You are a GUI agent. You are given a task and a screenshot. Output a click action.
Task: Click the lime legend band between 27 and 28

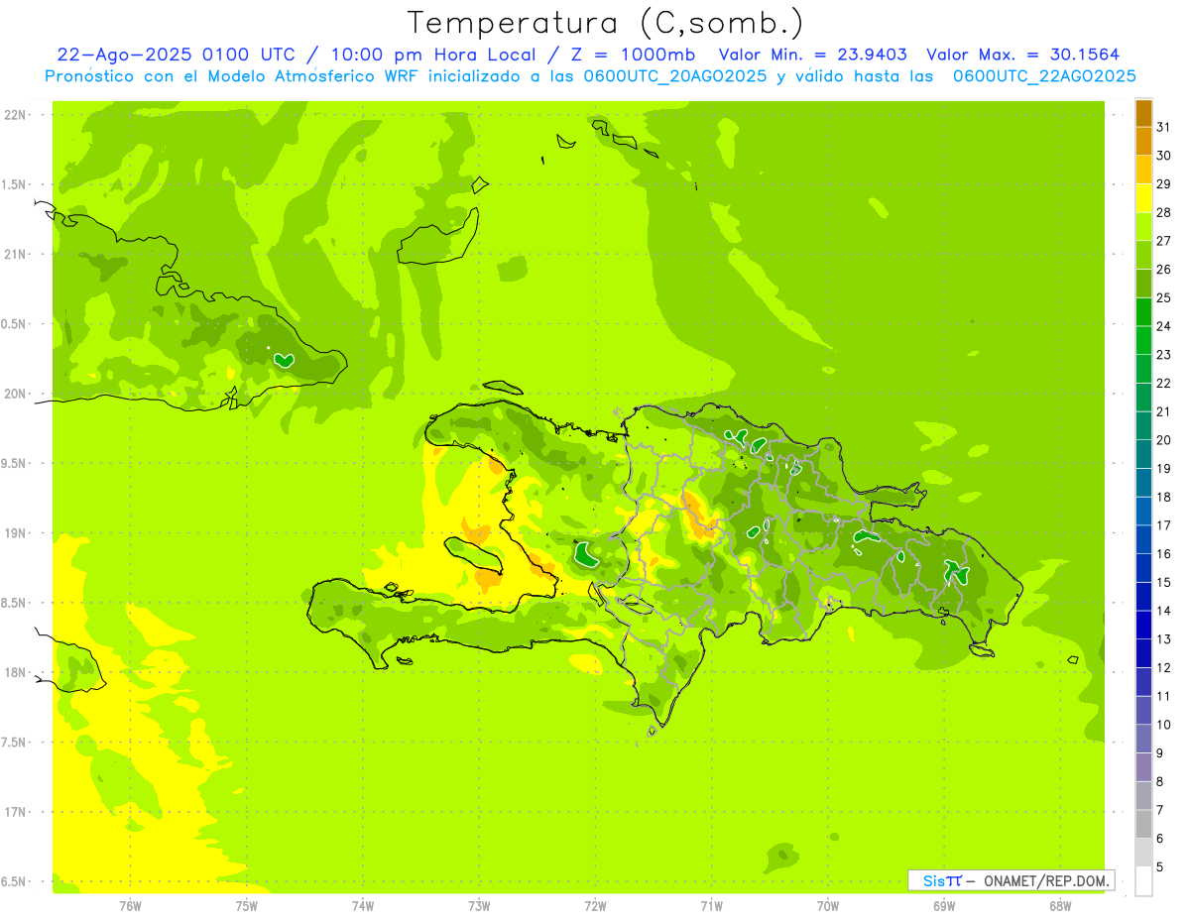1143,227
